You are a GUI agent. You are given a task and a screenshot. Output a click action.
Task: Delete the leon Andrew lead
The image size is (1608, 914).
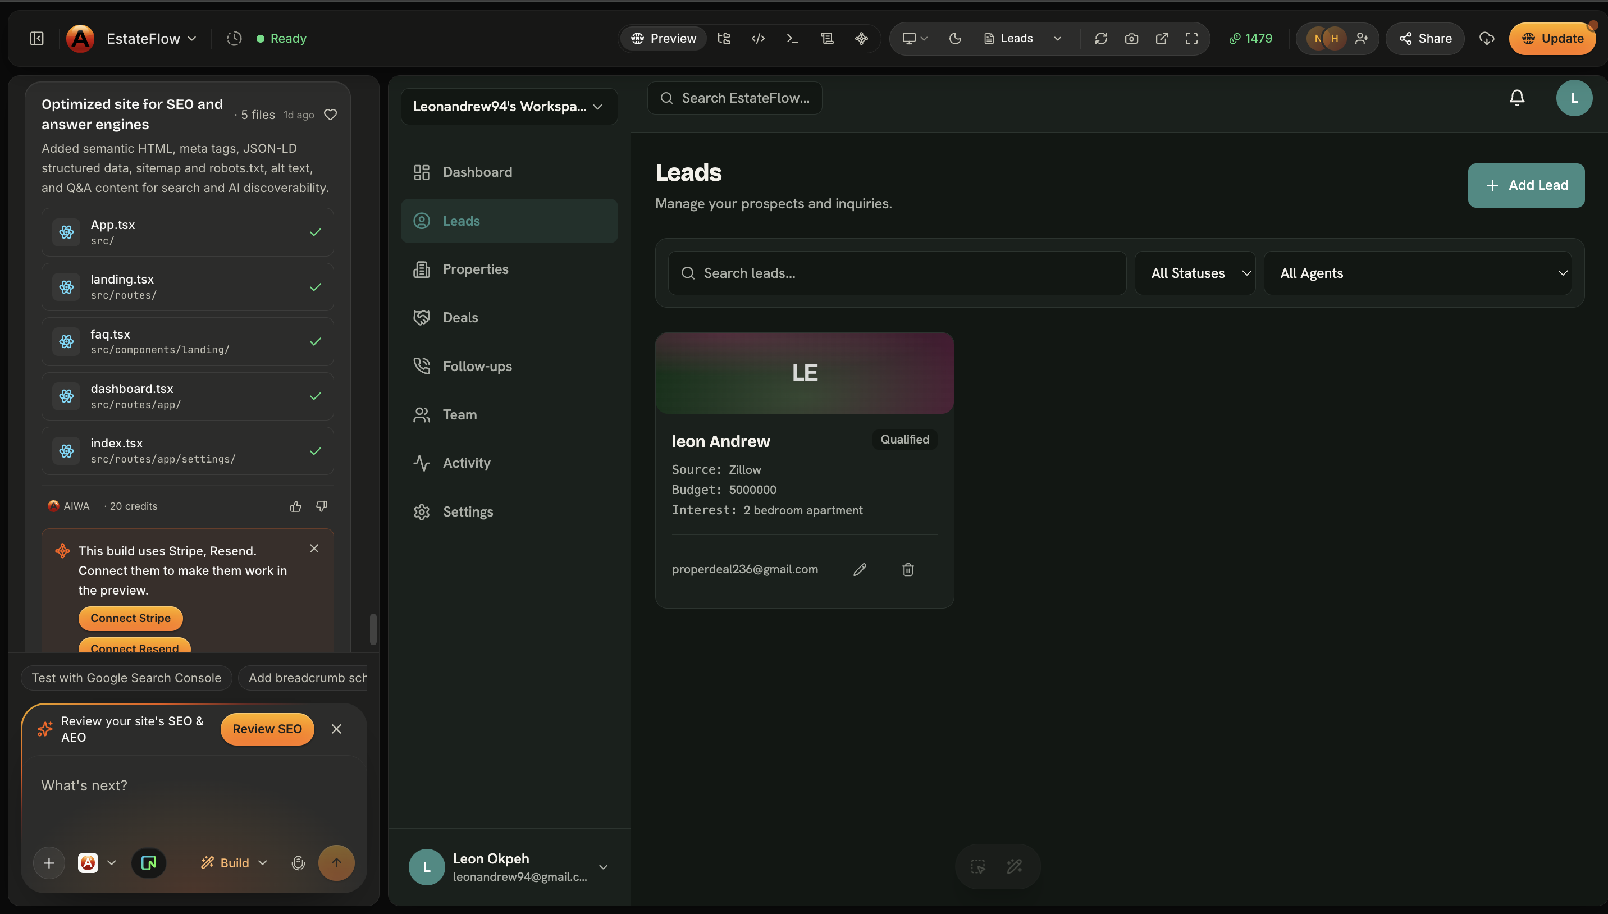coord(908,569)
